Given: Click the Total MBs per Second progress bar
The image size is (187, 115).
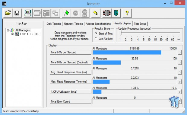Looking at the screenshot, I should (135, 62).
